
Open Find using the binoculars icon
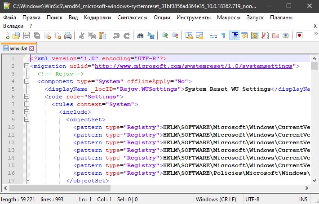tap(140, 35)
